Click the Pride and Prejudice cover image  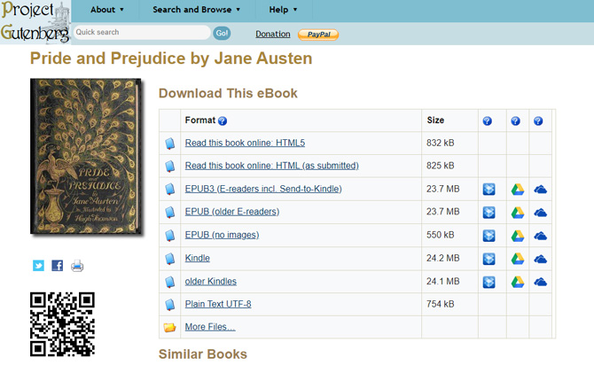(x=86, y=157)
